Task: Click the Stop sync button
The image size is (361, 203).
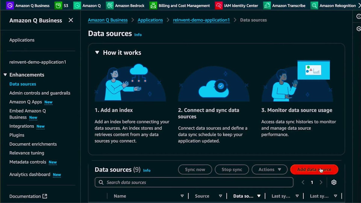Action: (232, 170)
